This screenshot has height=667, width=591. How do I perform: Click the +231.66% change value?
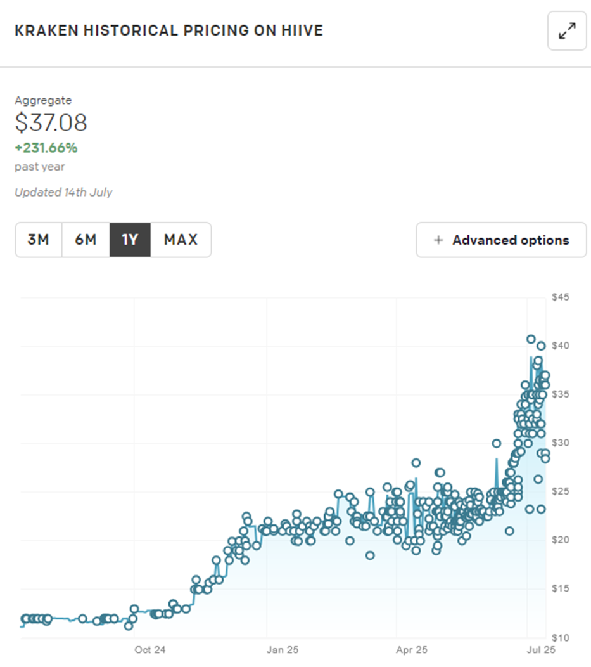(x=46, y=148)
